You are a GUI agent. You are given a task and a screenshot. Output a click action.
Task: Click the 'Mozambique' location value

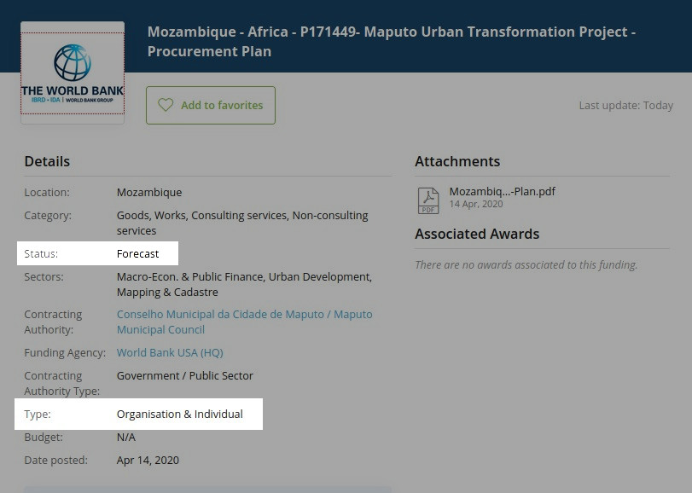149,192
